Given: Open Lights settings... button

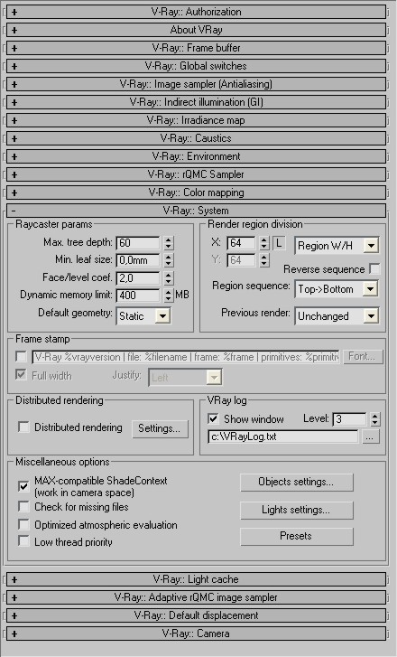Looking at the screenshot, I should 297,510.
